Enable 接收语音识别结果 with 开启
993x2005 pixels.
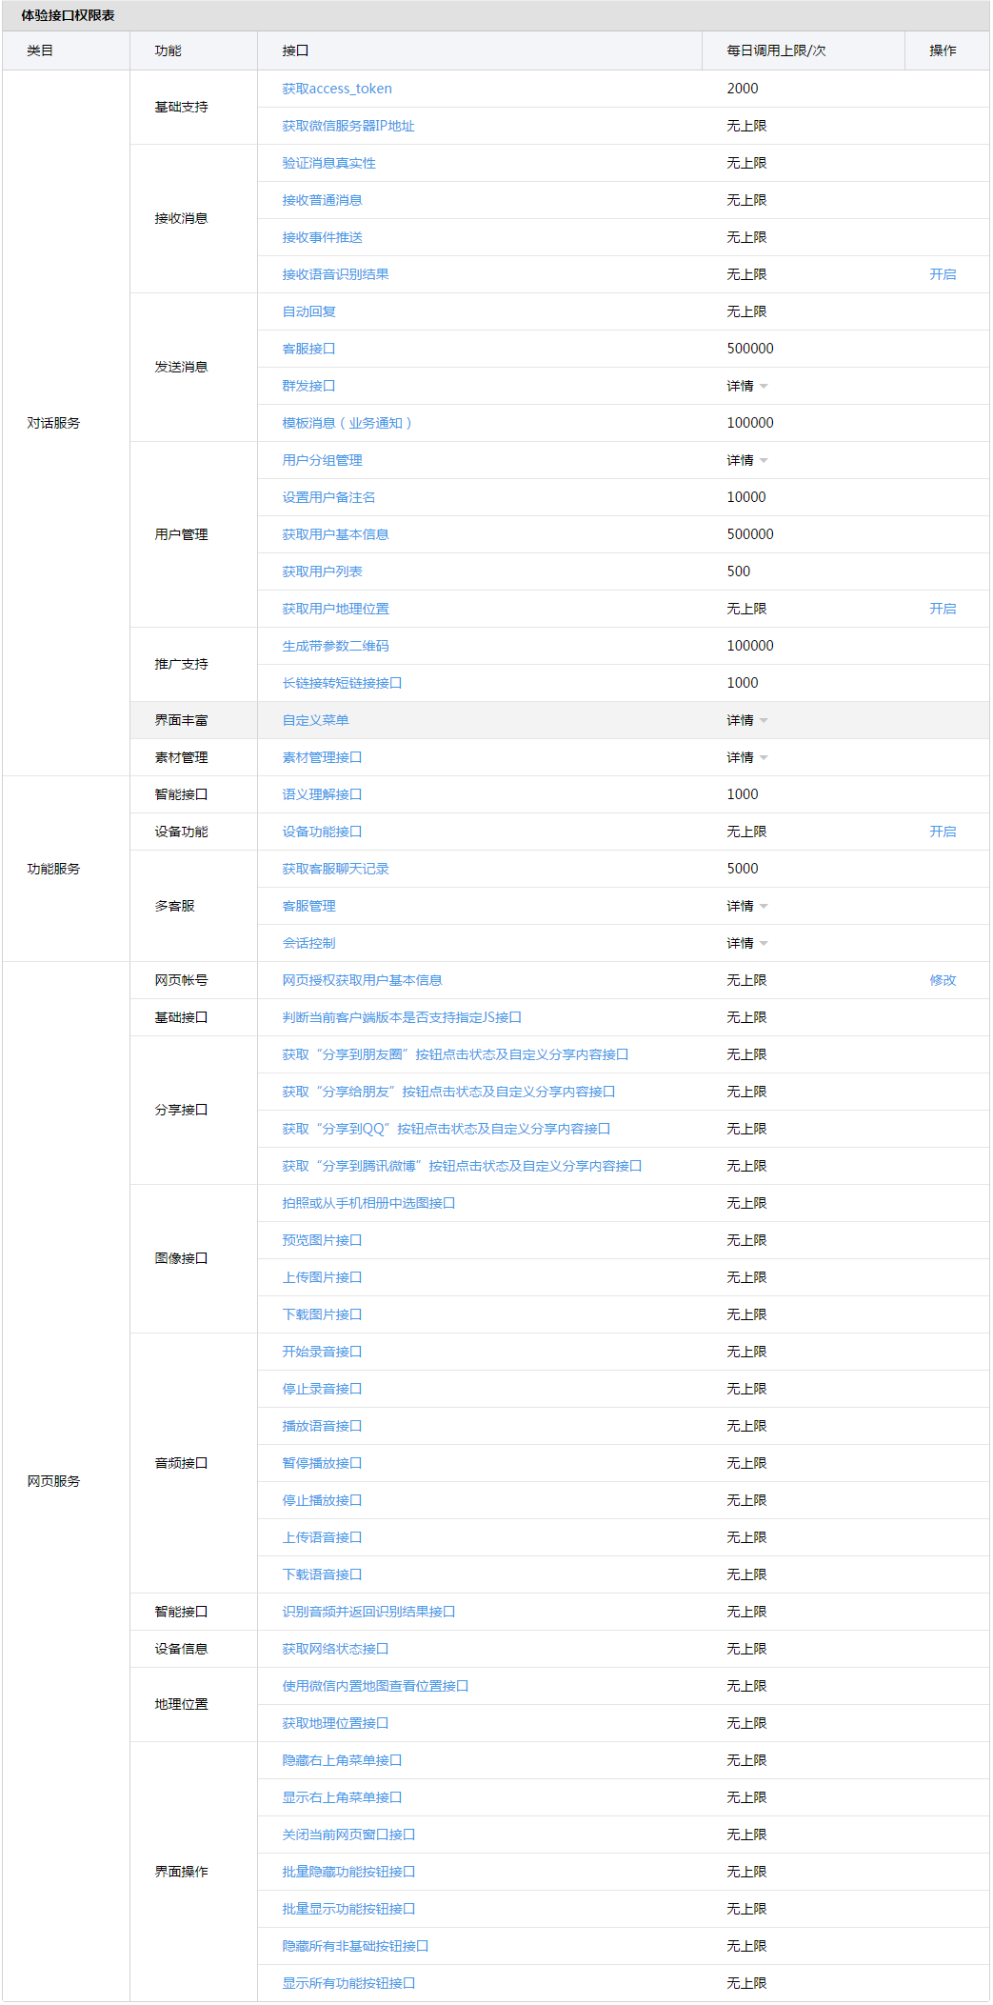click(x=942, y=274)
